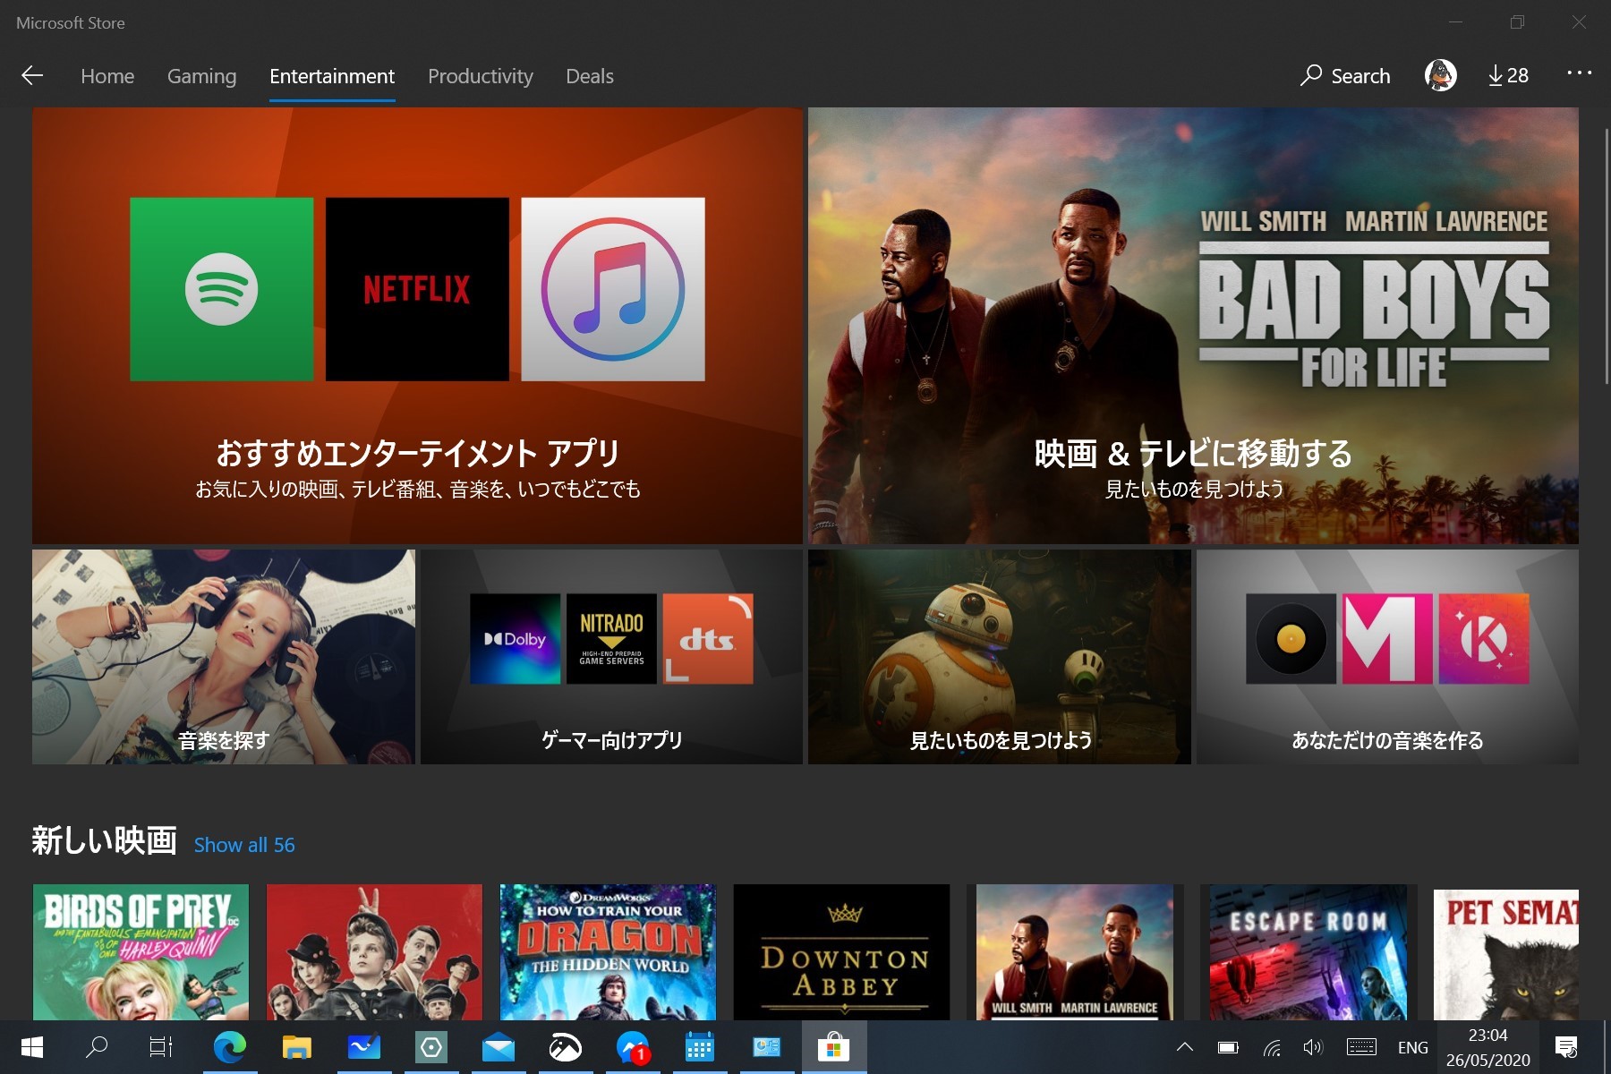This screenshot has width=1611, height=1074.
Task: Open File Explorer from the taskbar
Action: (x=296, y=1047)
